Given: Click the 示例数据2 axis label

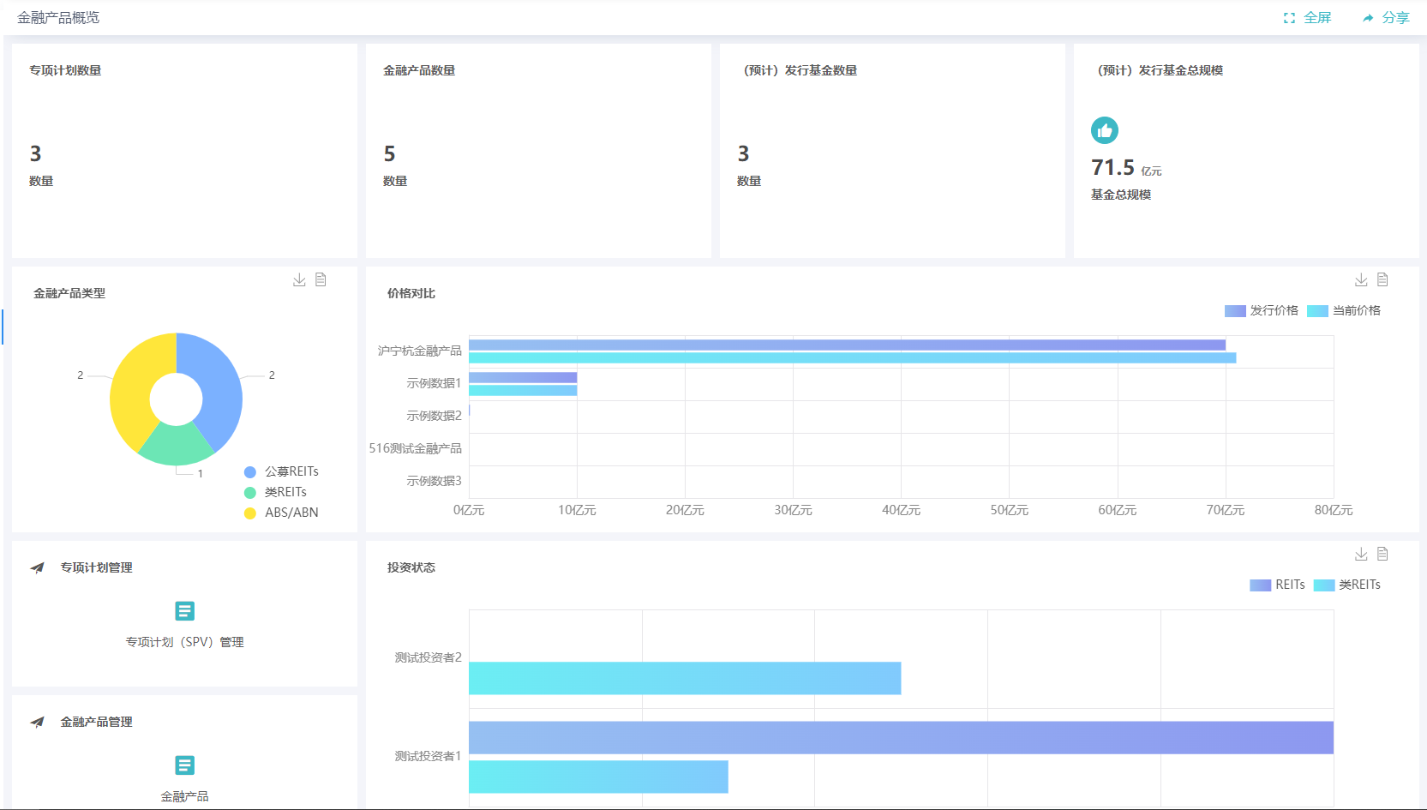Looking at the screenshot, I should point(434,416).
